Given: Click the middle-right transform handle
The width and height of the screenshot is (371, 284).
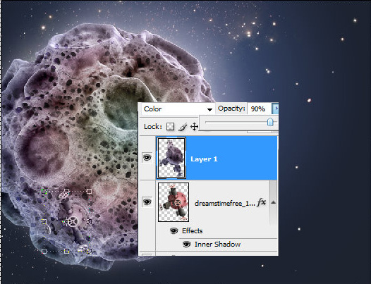Looking at the screenshot, I should (x=89, y=221).
